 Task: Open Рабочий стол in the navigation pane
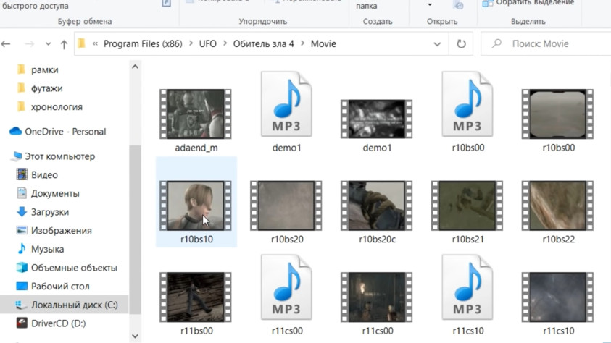(53, 287)
